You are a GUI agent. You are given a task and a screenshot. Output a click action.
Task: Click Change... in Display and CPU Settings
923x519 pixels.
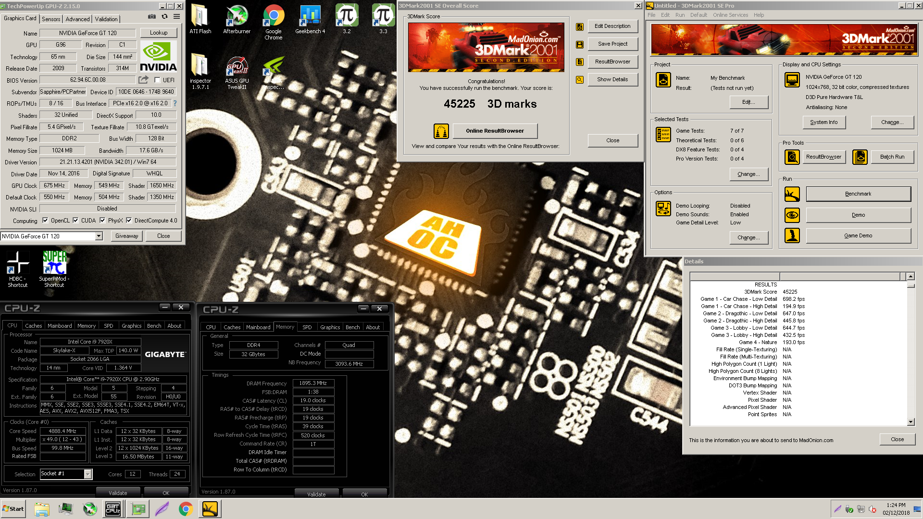892,122
